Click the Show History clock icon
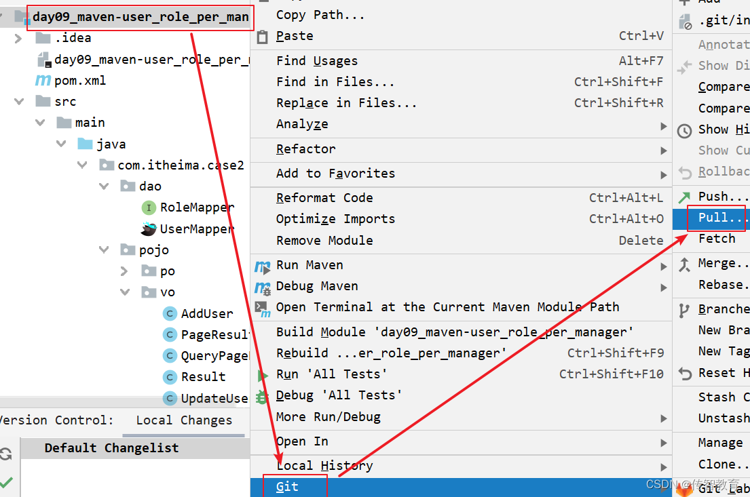750x497 pixels. (685, 130)
